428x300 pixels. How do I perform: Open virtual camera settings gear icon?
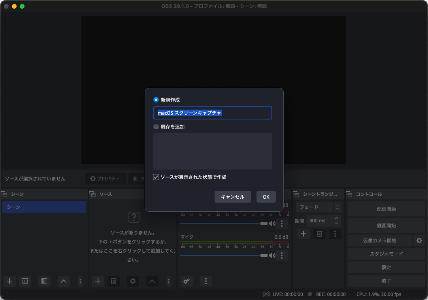(419, 240)
